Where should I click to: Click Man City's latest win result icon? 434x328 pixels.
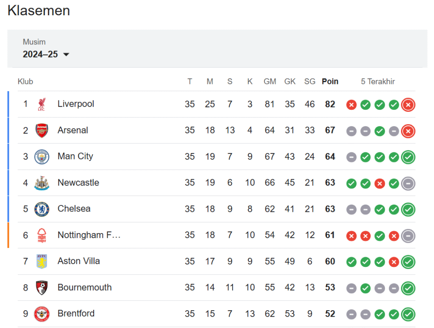(x=408, y=157)
